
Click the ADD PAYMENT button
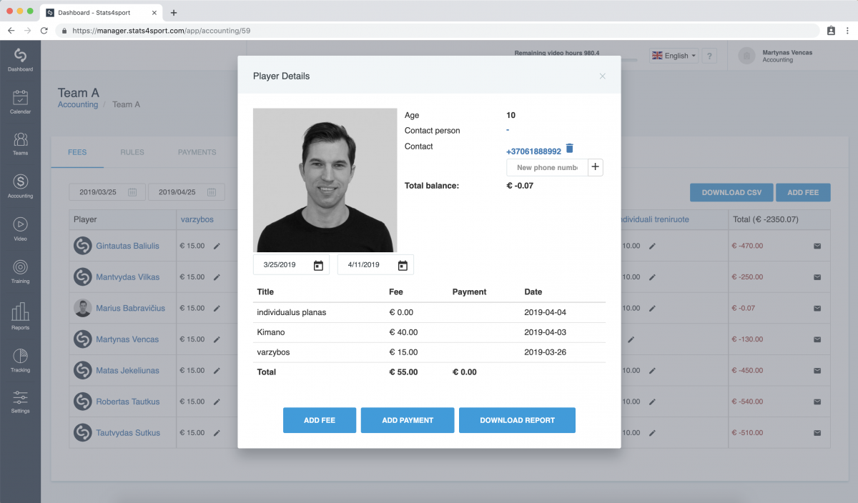click(x=408, y=420)
